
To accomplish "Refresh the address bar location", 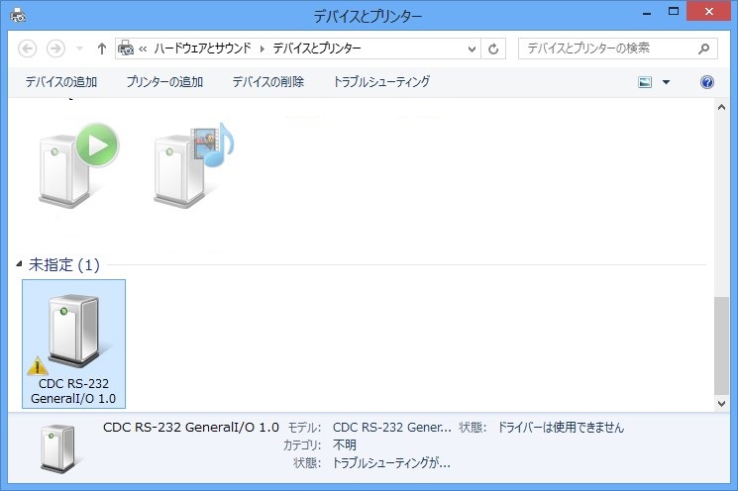I will 493,49.
